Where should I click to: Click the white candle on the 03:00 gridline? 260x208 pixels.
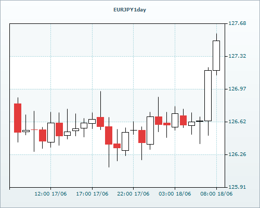pos(175,121)
